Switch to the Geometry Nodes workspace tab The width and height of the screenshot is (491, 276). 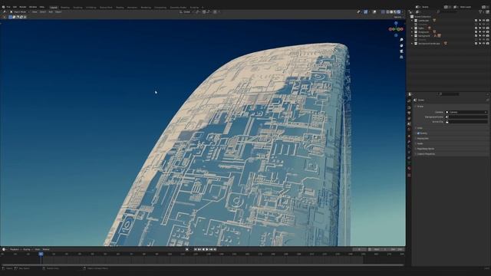pyautogui.click(x=178, y=7)
